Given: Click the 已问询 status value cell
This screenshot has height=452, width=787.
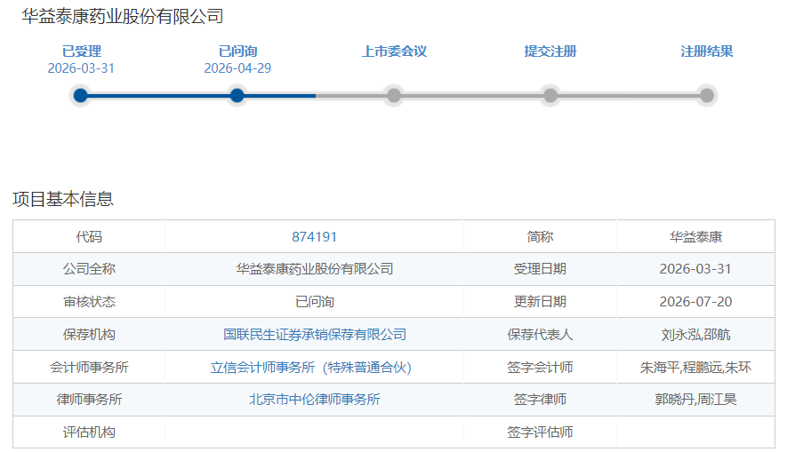Looking at the screenshot, I should click(314, 302).
